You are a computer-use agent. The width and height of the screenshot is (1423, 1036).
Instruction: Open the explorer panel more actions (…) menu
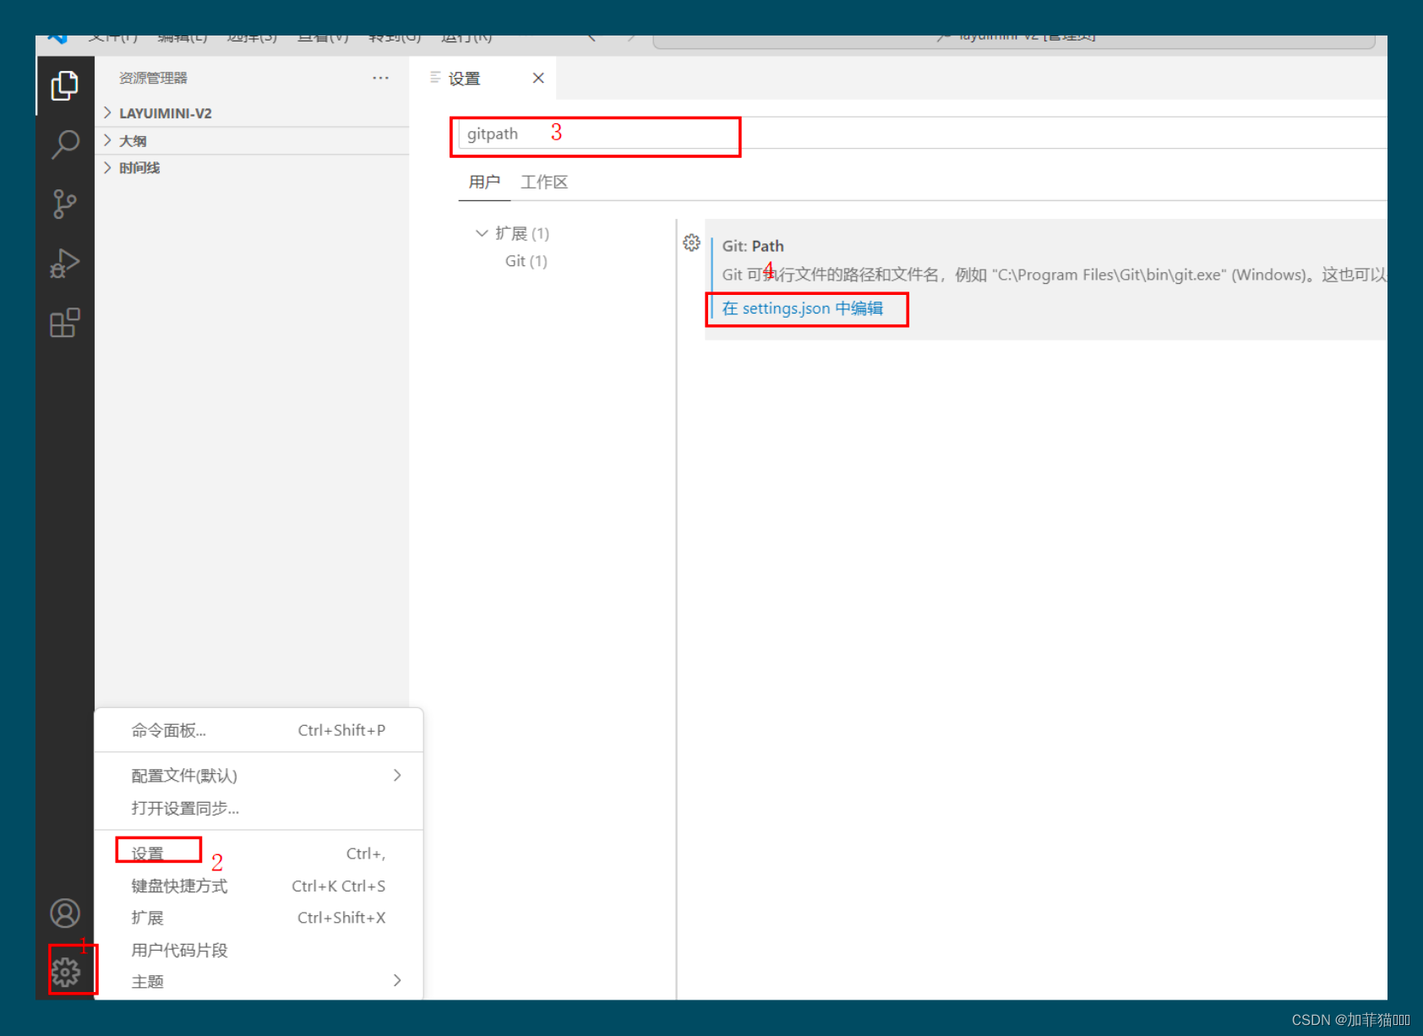coord(381,78)
